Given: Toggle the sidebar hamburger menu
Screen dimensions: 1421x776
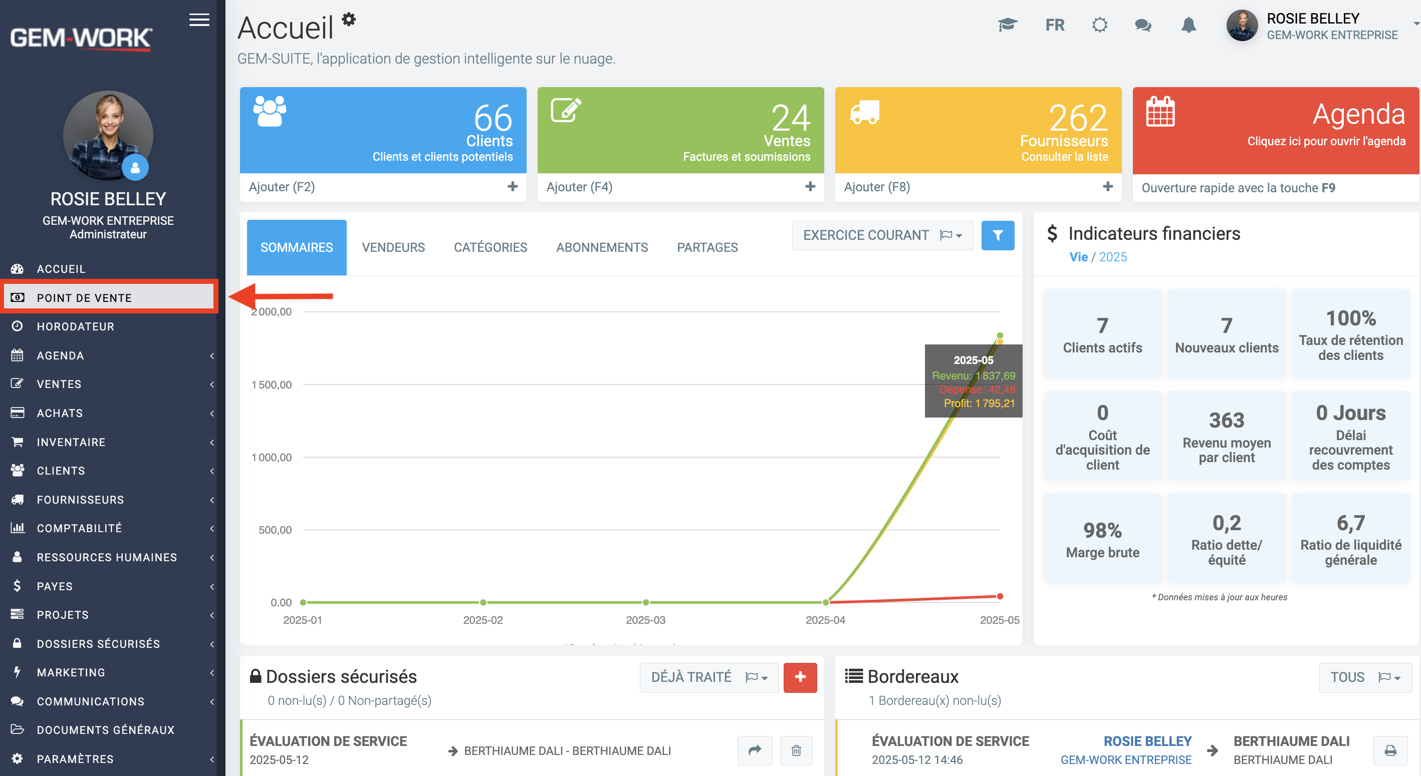Looking at the screenshot, I should pyautogui.click(x=199, y=21).
